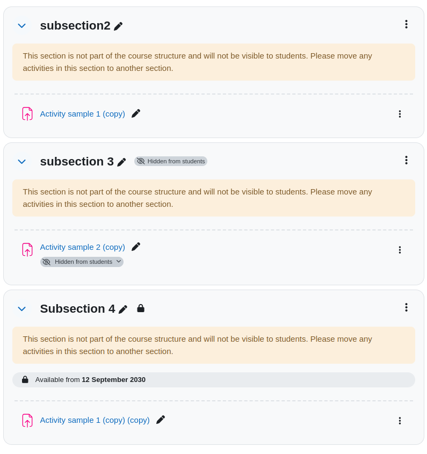Edit the subsection2 title with pencil icon
The image size is (427, 454).
(118, 26)
